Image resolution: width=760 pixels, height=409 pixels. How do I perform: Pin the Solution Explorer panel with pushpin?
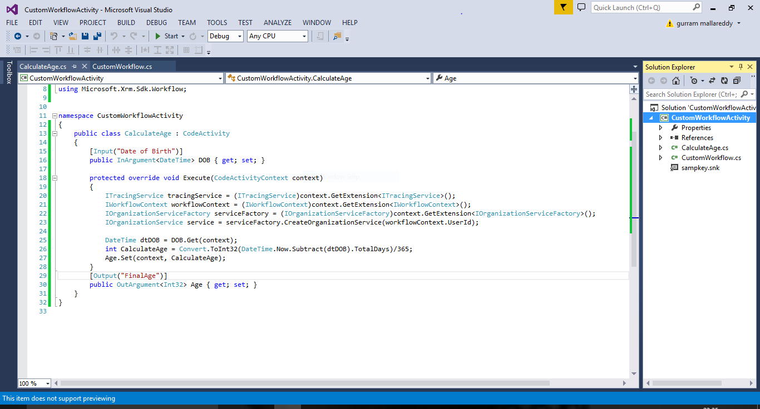[x=741, y=67]
